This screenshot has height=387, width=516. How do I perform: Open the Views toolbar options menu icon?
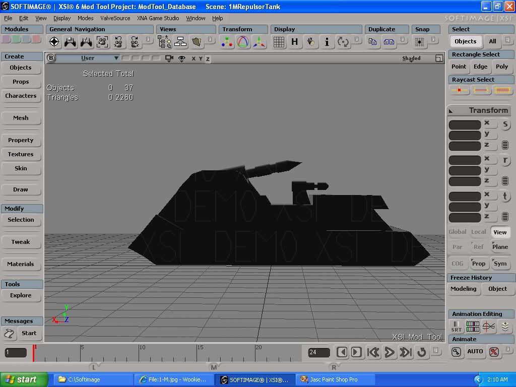click(210, 39)
